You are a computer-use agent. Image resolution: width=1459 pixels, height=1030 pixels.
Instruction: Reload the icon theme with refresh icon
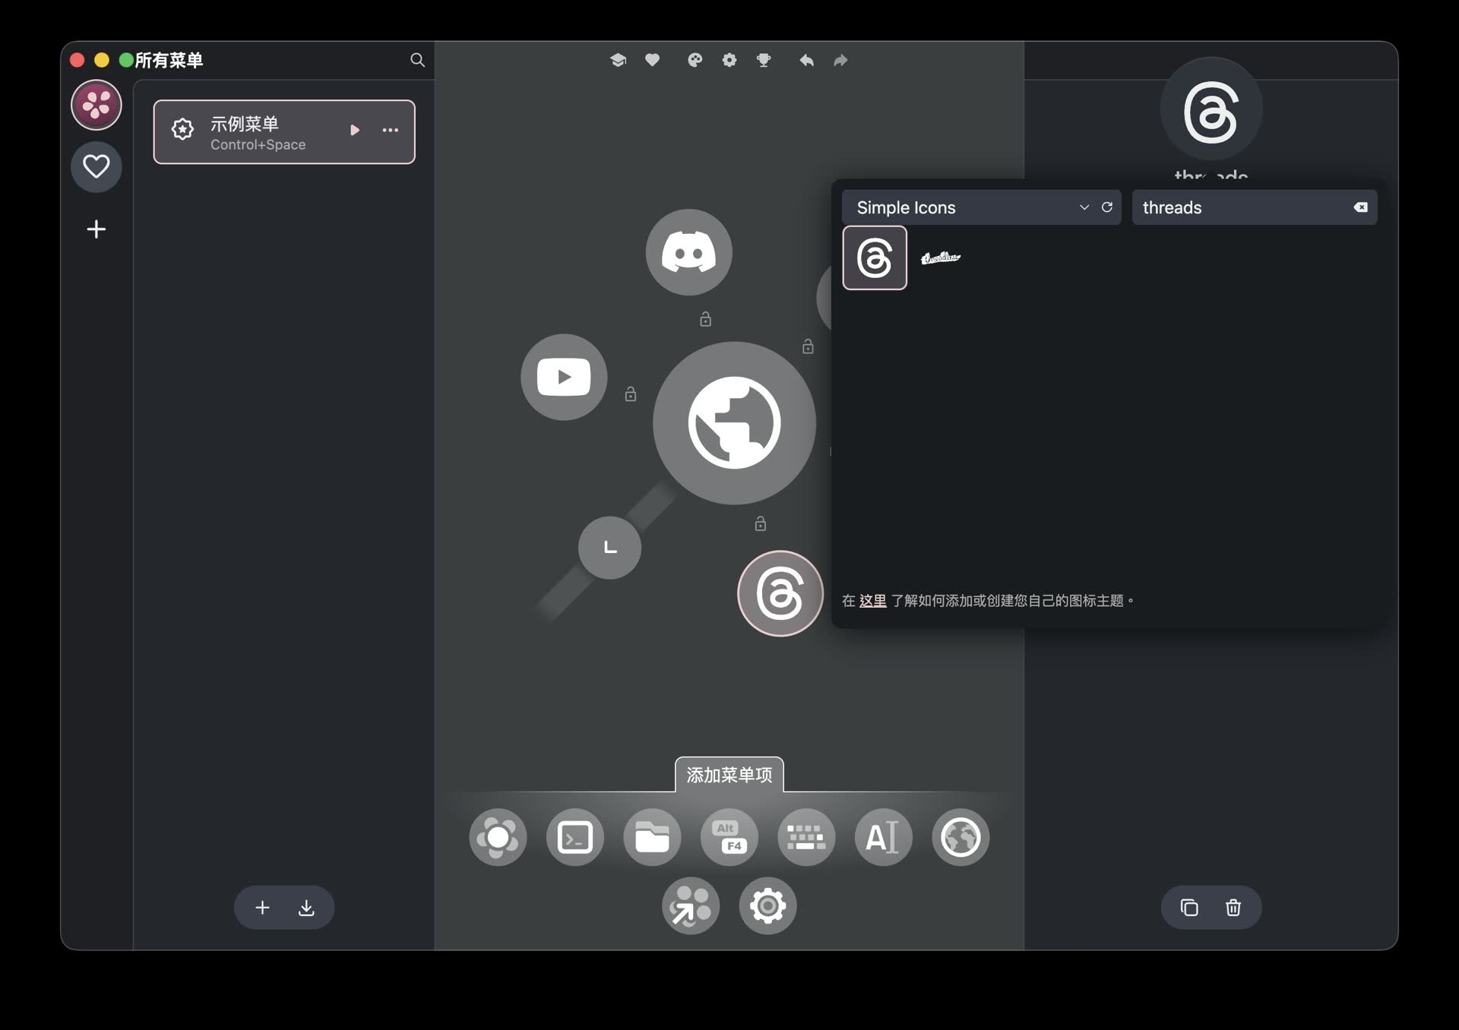point(1107,207)
